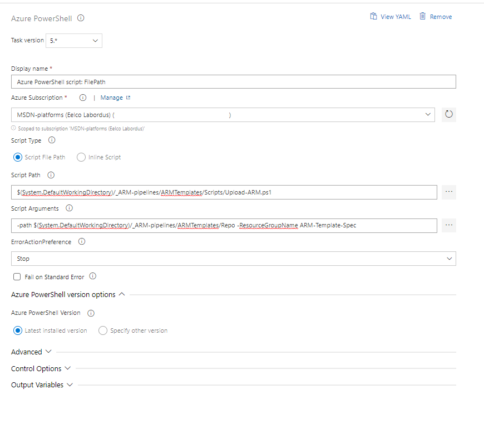Expand the Control Options section
Image resolution: width=484 pixels, height=428 pixels.
click(41, 368)
